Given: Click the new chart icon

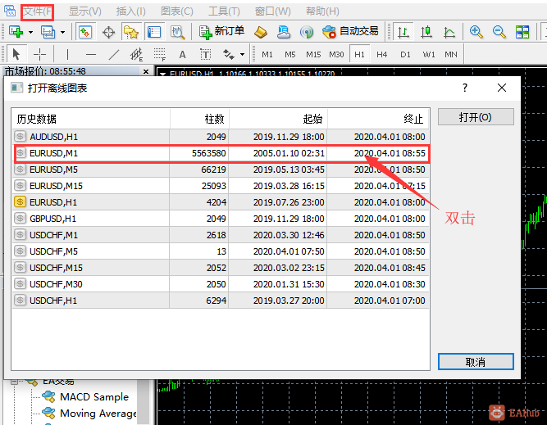Looking at the screenshot, I should [16, 32].
